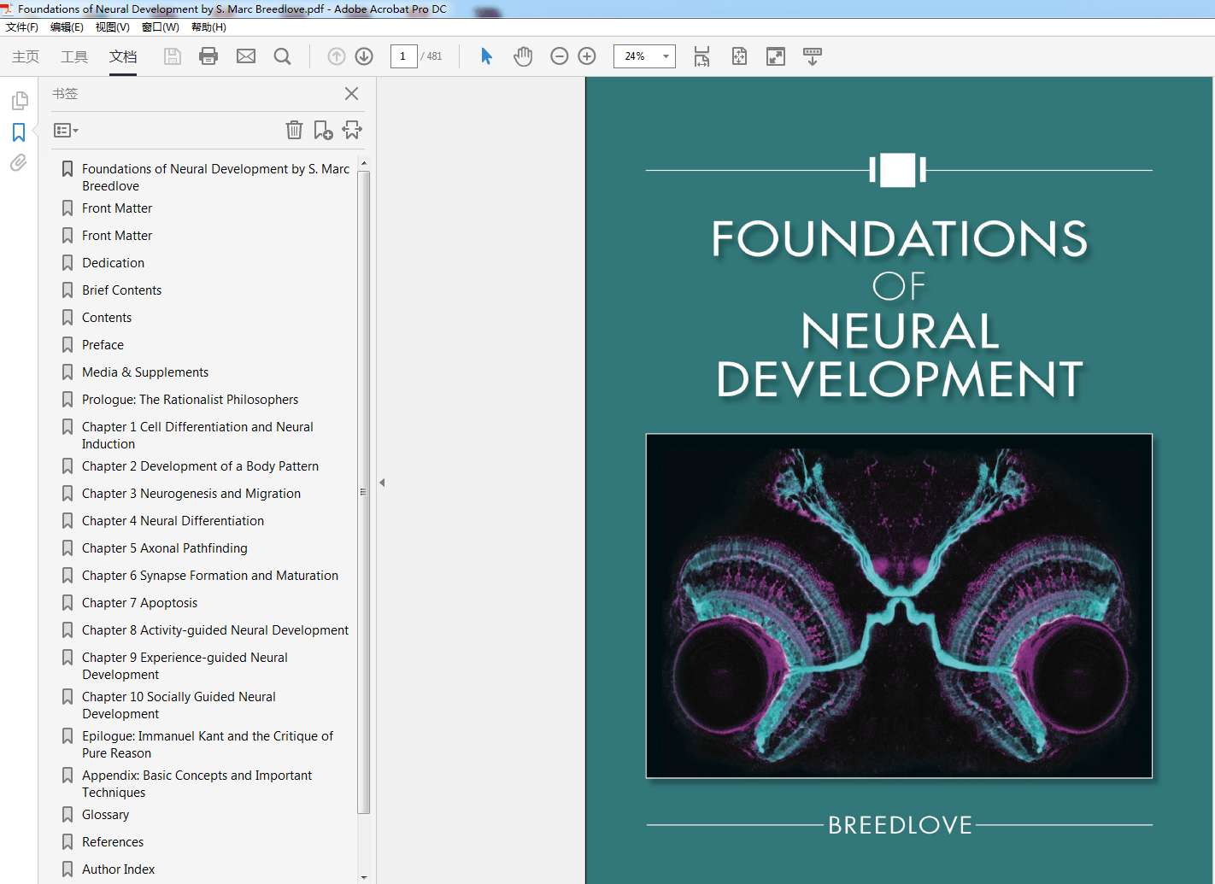Select the Hand tool for panning

pos(523,56)
